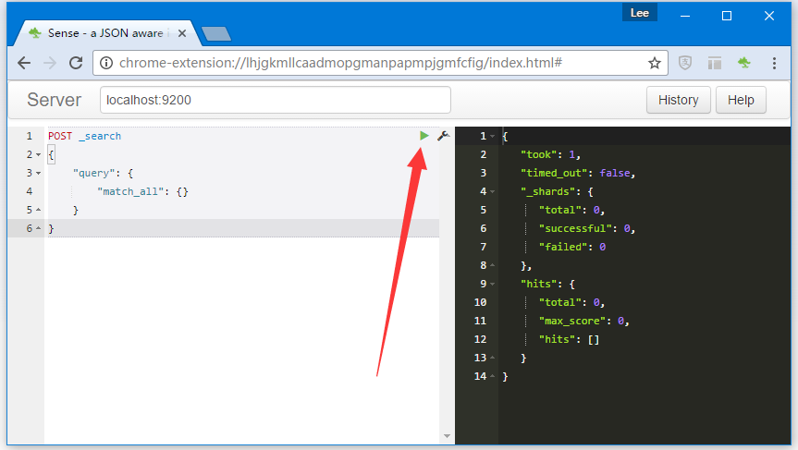Bookmark this page with the star icon

click(x=654, y=63)
